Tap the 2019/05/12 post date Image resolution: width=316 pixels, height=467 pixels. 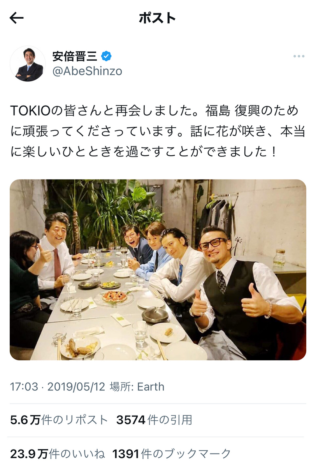tap(76, 387)
